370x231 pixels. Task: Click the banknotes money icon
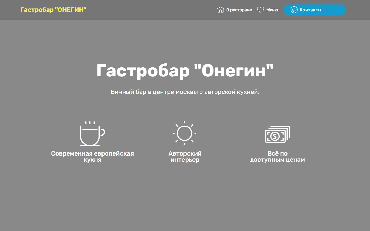(277, 134)
